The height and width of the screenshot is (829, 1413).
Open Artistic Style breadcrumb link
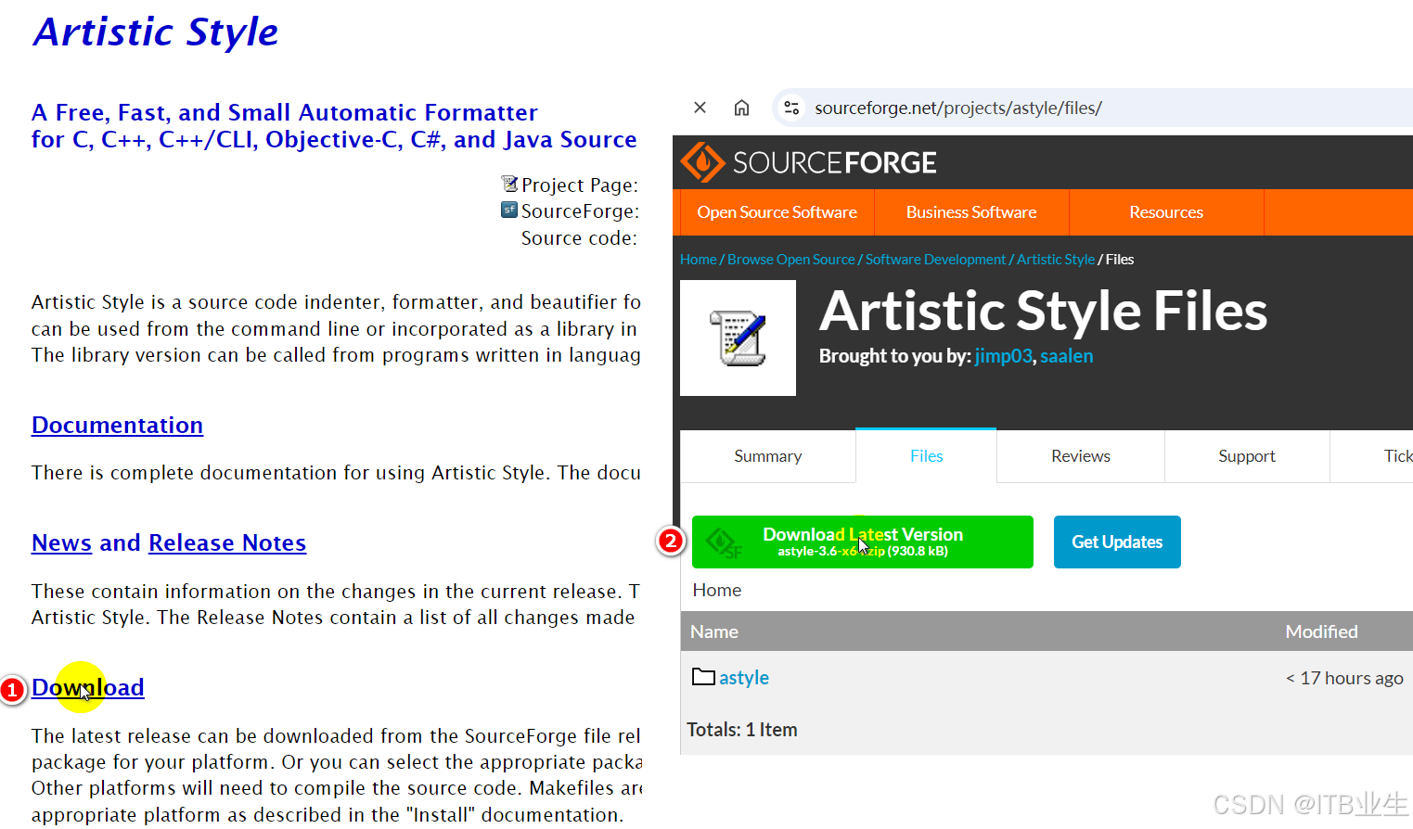coord(1056,260)
